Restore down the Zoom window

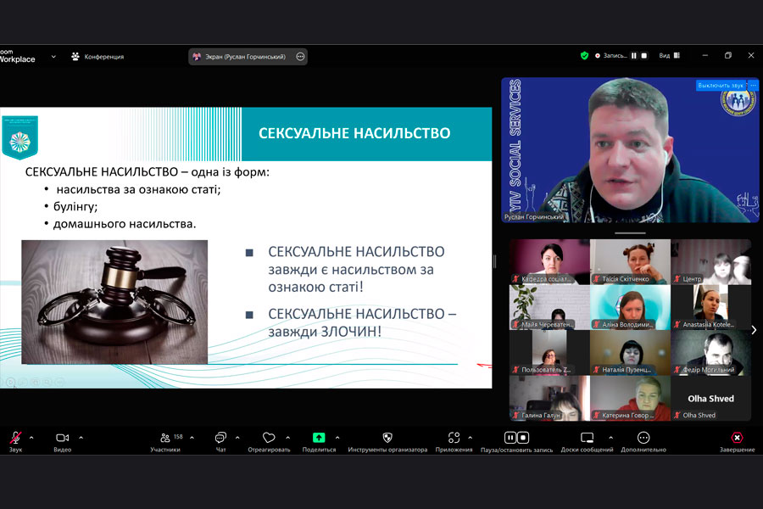click(728, 55)
